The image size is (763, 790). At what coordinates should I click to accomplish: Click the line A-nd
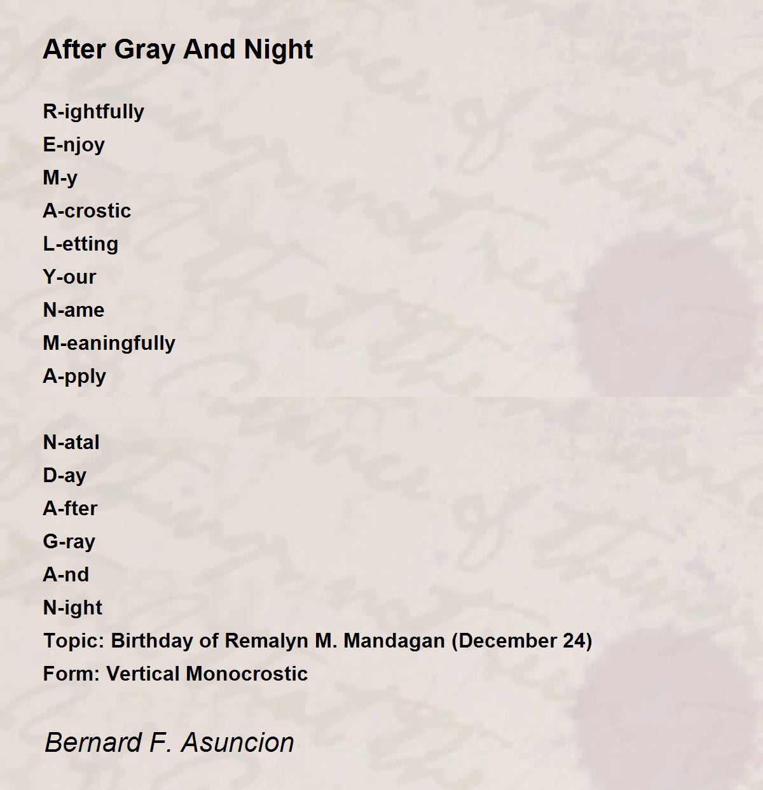pos(66,574)
